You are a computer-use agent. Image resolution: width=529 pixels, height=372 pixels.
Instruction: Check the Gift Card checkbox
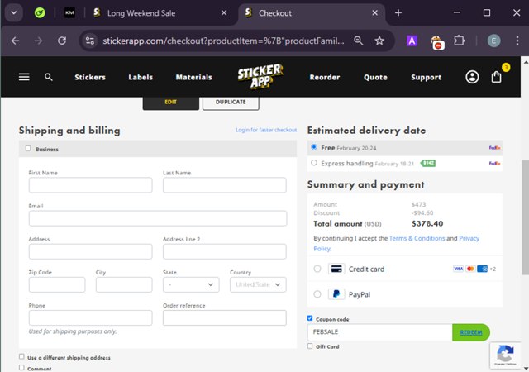310,346
